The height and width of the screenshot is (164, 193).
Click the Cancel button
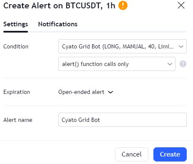tap(132, 154)
